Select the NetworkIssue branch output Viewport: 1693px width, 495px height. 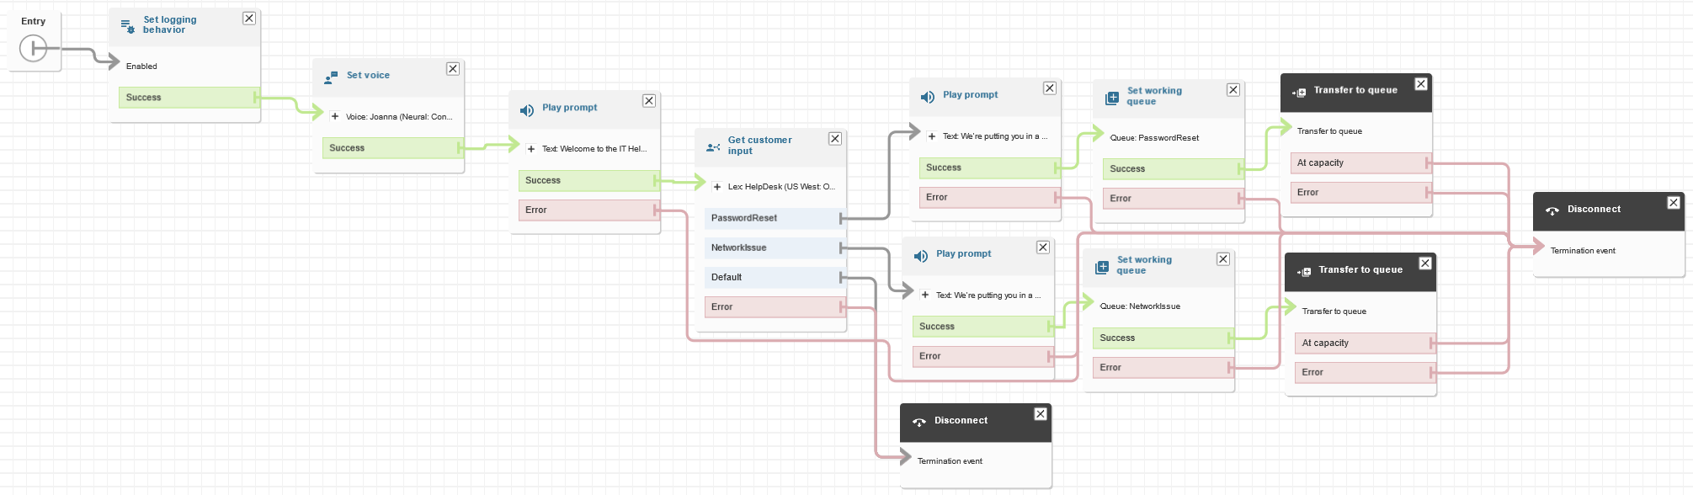[x=773, y=247]
